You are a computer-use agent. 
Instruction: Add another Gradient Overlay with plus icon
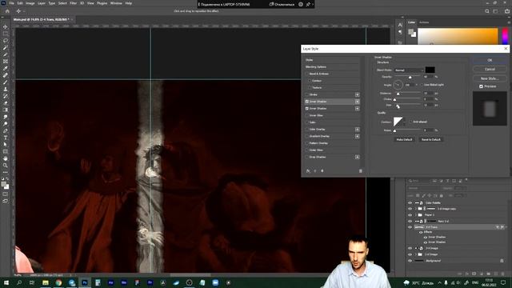[358, 136]
